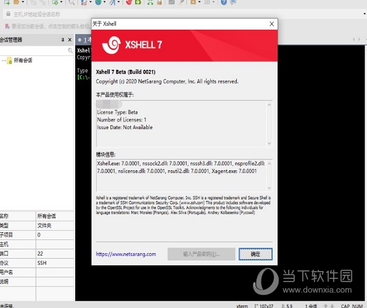Click 107x37 size in status bar
The width and height of the screenshot is (367, 308).
click(x=266, y=306)
